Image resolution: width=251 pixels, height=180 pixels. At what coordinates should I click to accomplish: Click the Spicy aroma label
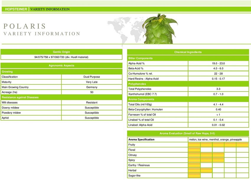coord(132,160)
